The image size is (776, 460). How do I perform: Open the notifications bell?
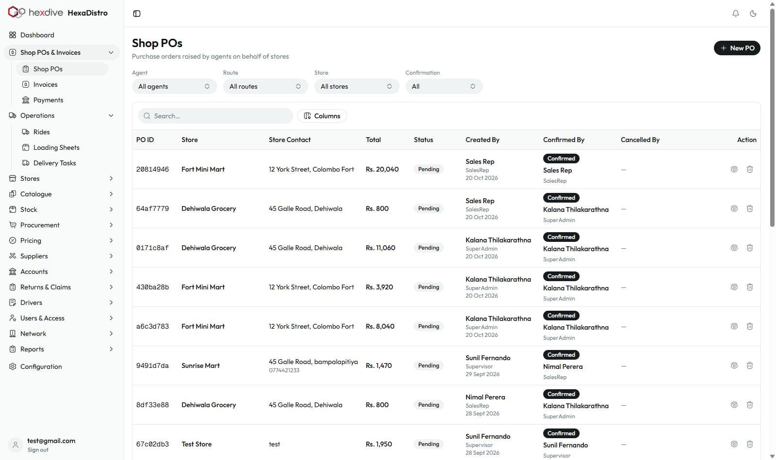[736, 14]
